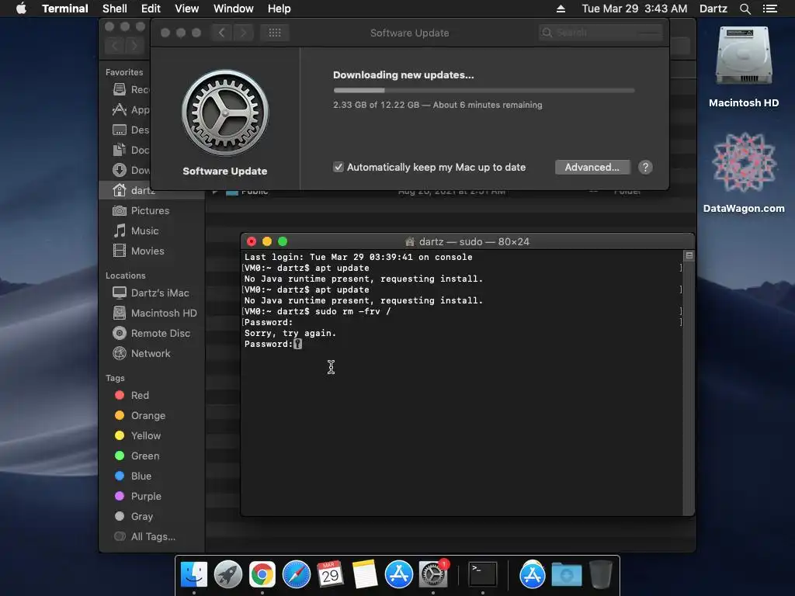Screen dimensions: 795x596
Task: Click the update download progress bar
Action: tap(484, 90)
